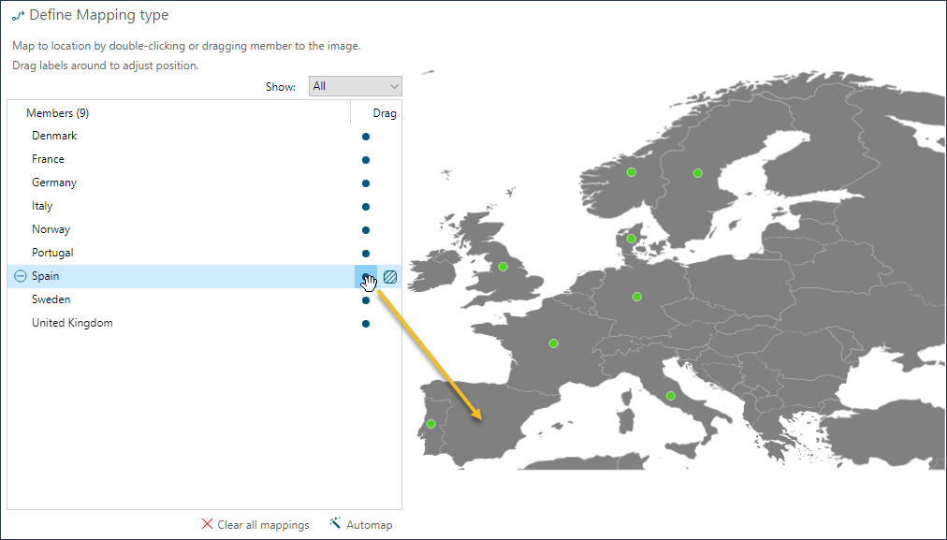
Task: Select the Italy member row
Action: (x=204, y=206)
